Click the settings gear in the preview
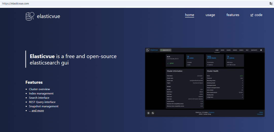 (x=261, y=50)
